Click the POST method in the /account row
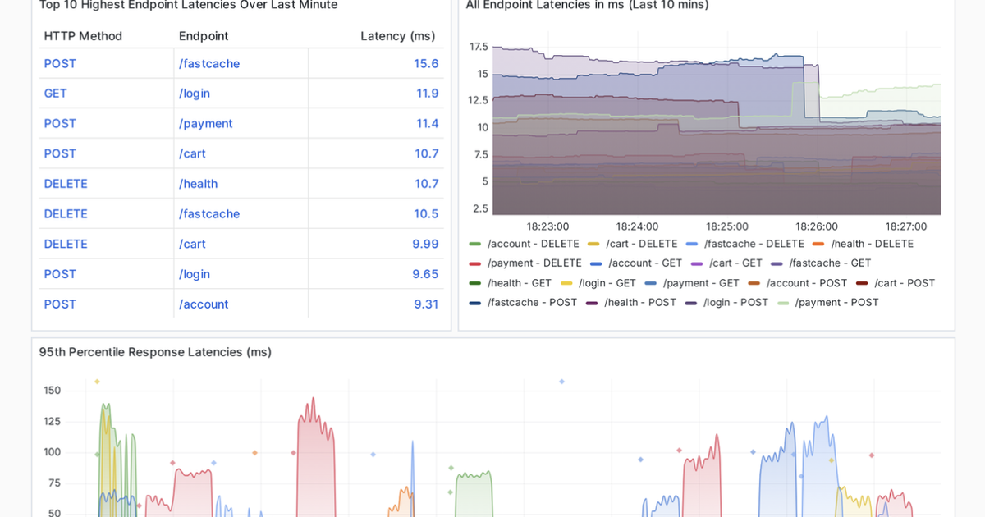985x517 pixels. [60, 304]
